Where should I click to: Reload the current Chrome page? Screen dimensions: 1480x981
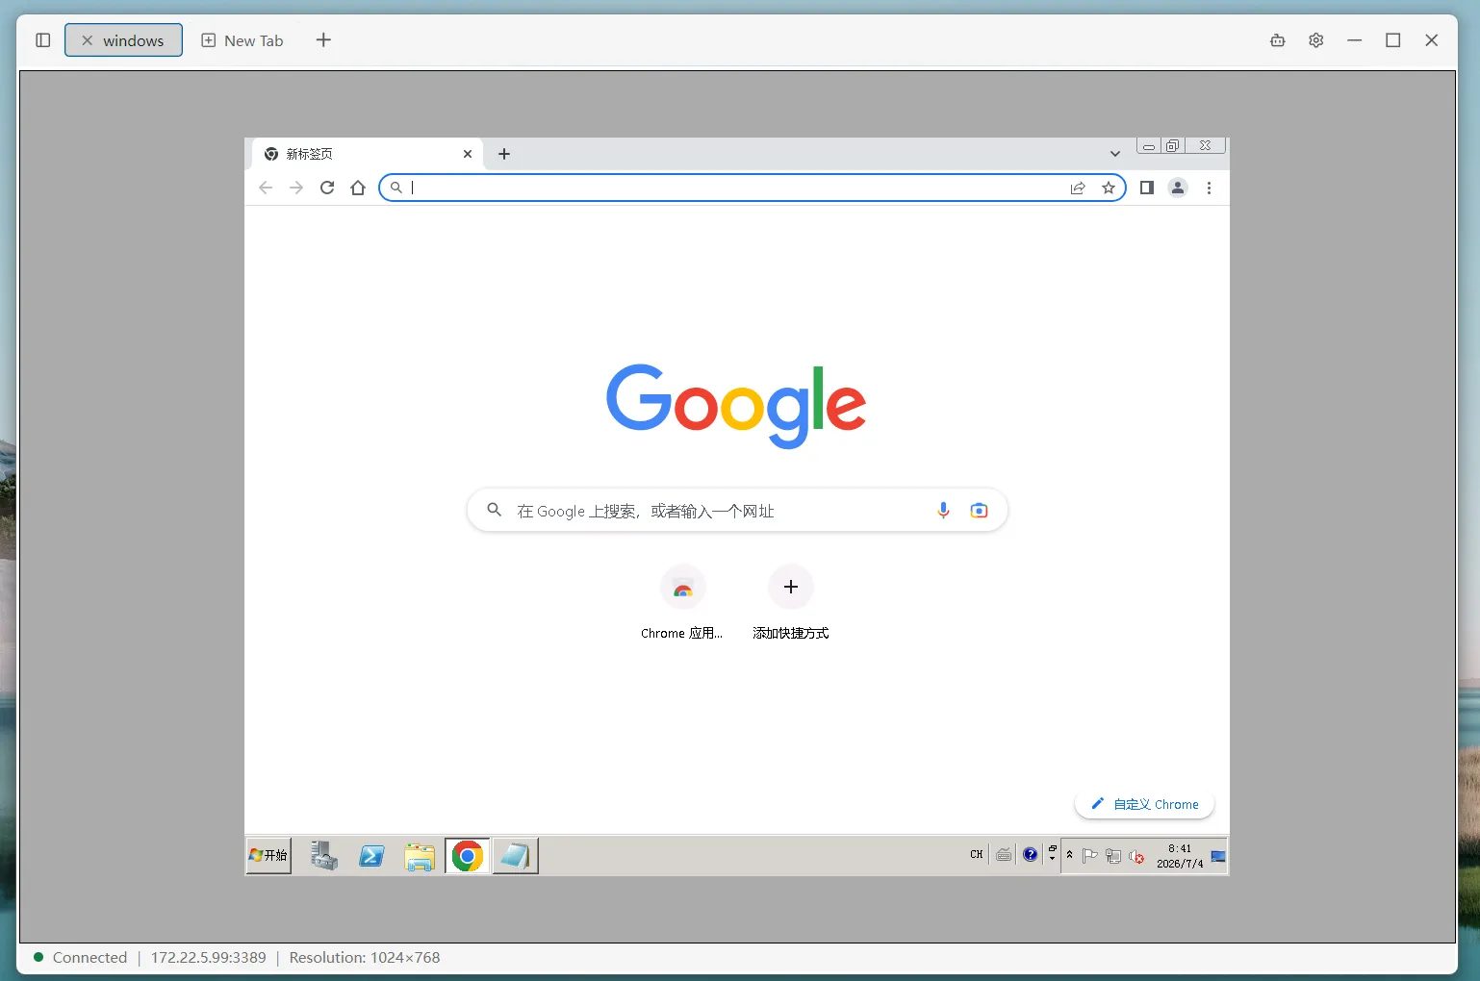pos(327,188)
